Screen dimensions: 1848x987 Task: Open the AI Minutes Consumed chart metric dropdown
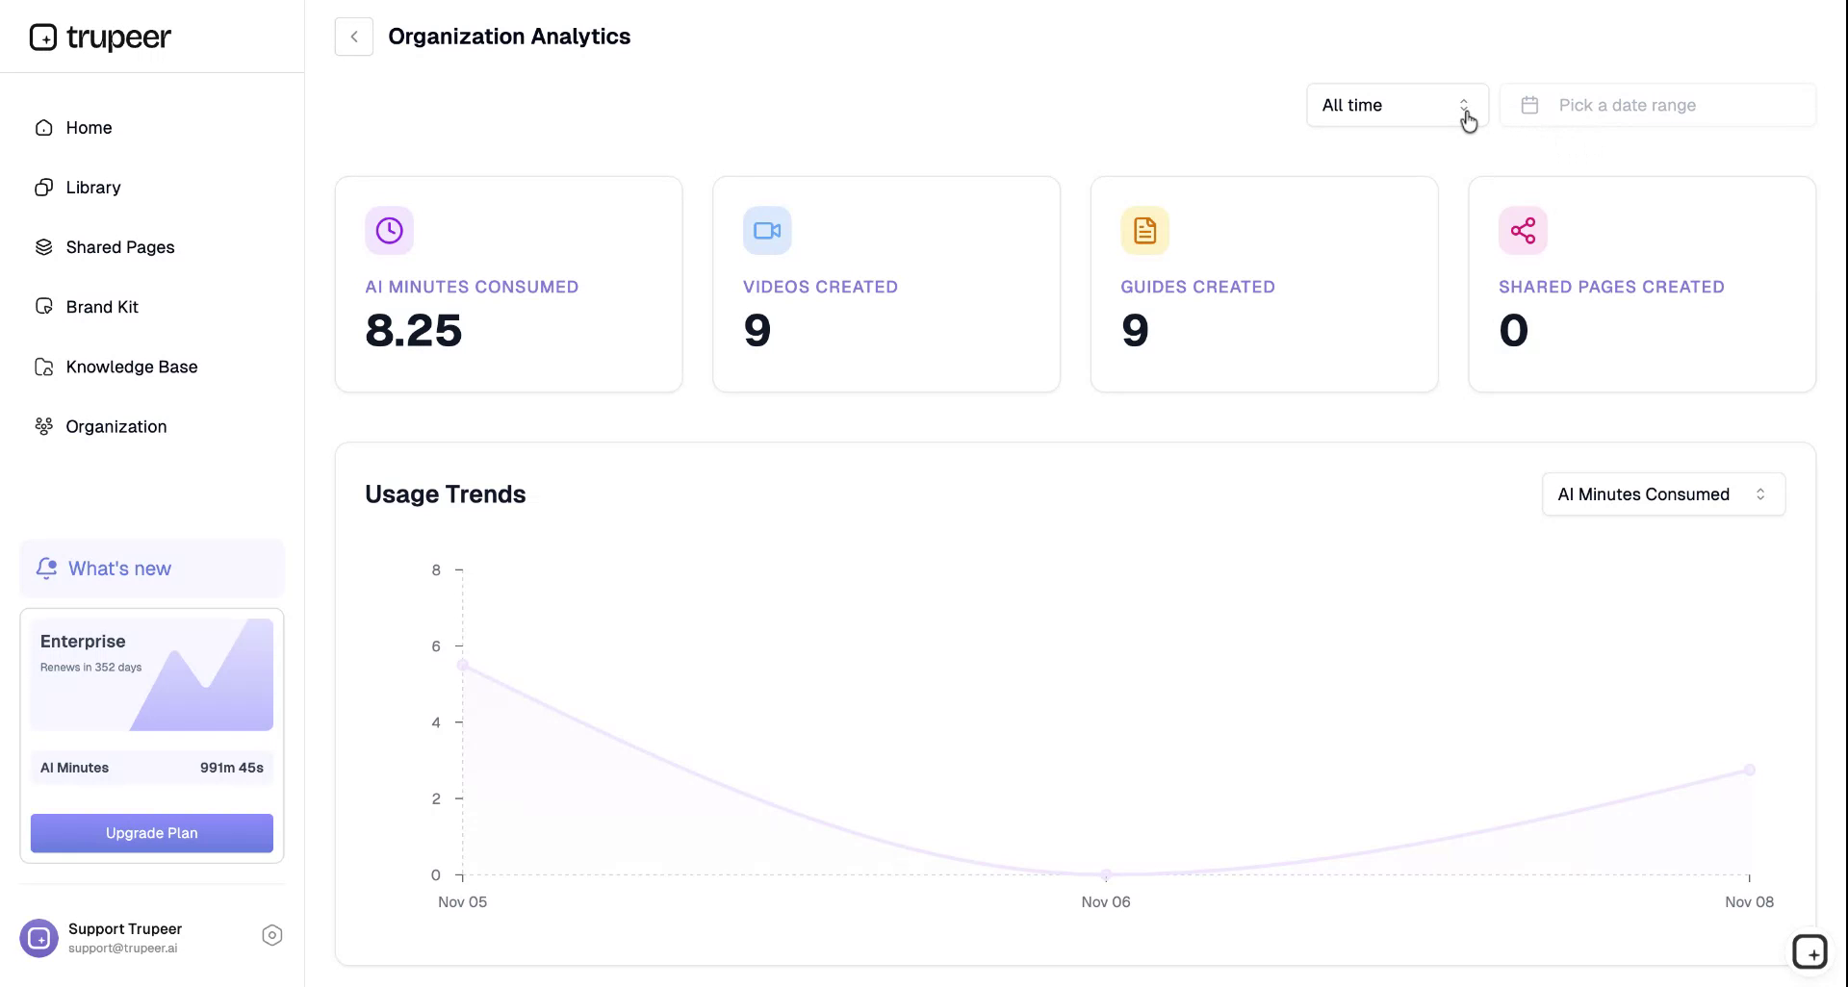click(x=1662, y=494)
